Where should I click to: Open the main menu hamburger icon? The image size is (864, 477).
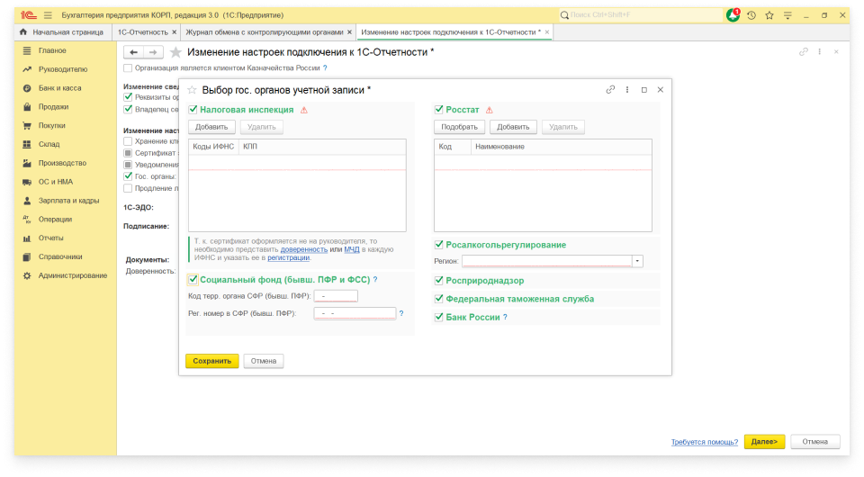click(48, 15)
